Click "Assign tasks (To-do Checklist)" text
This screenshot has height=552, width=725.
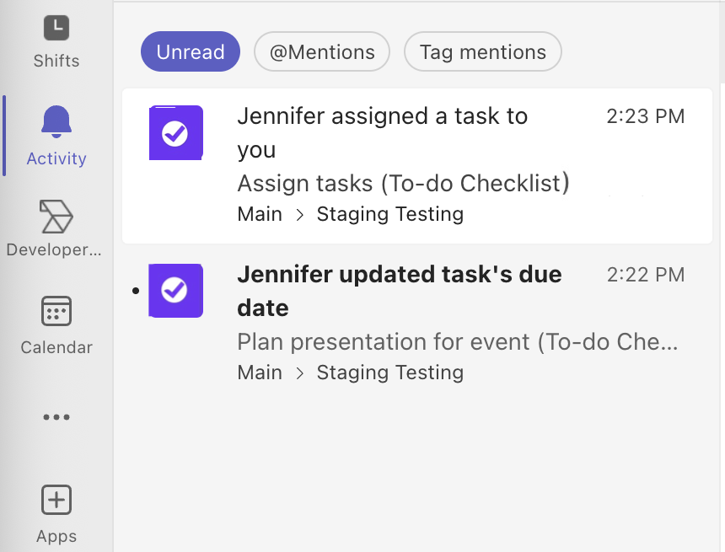403,183
